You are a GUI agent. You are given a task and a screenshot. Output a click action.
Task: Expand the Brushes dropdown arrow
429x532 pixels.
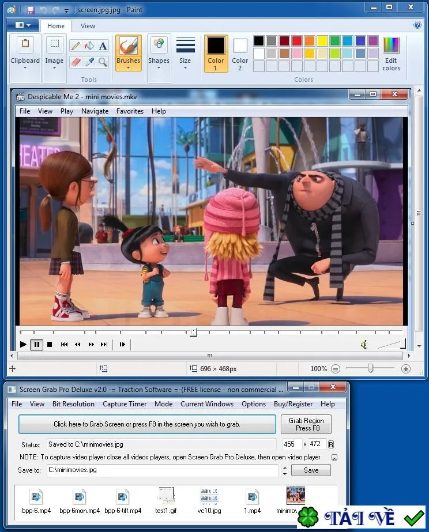coord(128,68)
